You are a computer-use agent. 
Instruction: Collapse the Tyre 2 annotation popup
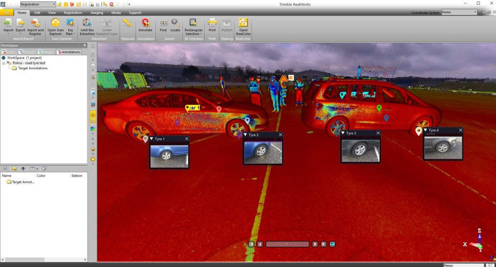pos(246,134)
